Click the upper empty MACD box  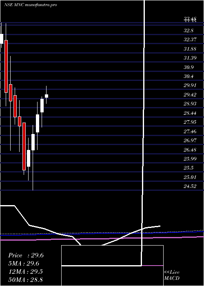pos(112,255)
